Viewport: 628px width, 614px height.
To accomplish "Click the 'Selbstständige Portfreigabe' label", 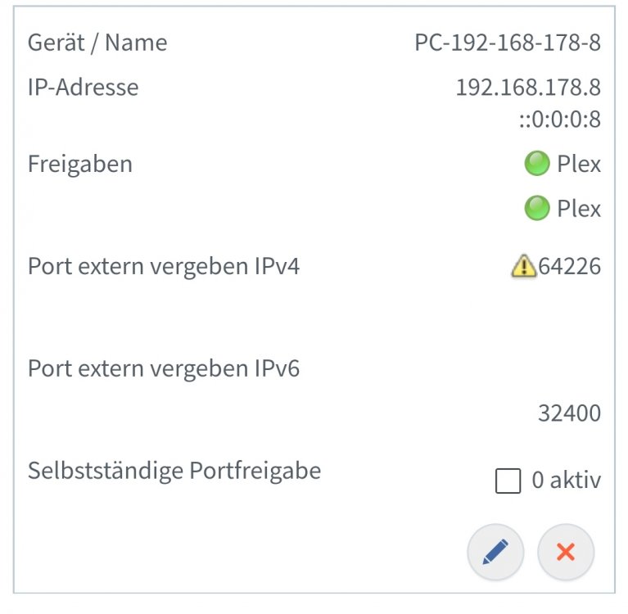I will tap(174, 471).
